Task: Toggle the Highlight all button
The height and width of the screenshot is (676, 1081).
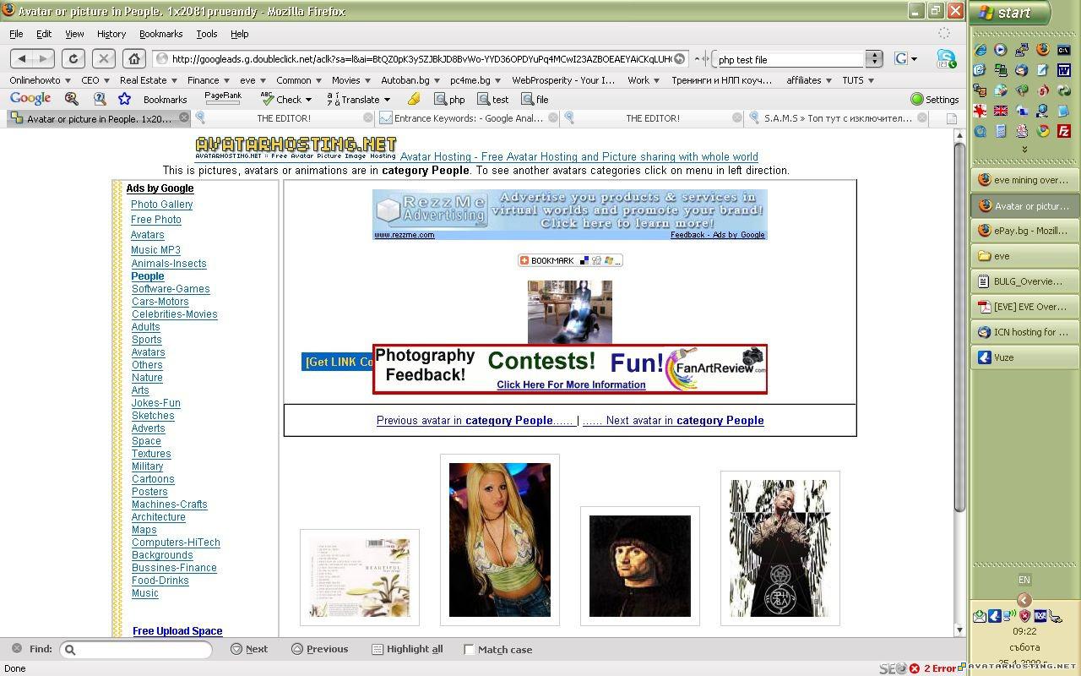Action: coord(407,649)
